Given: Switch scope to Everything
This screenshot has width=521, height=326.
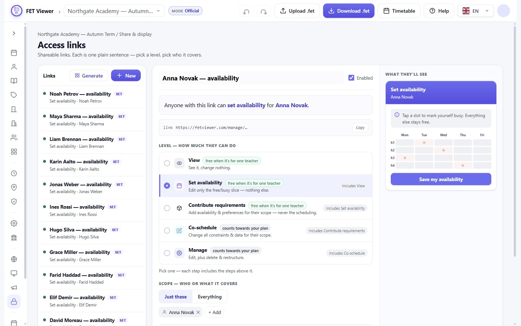Looking at the screenshot, I should (210, 297).
